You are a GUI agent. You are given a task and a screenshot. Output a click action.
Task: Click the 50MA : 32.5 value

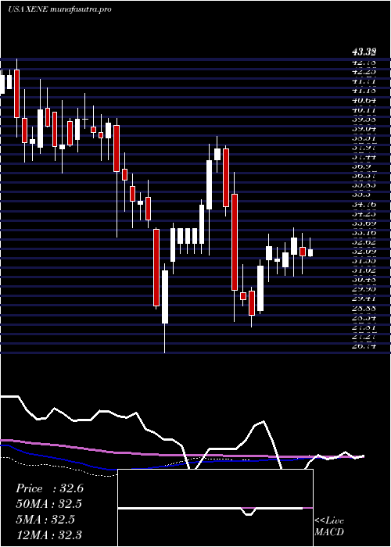pos(49,504)
